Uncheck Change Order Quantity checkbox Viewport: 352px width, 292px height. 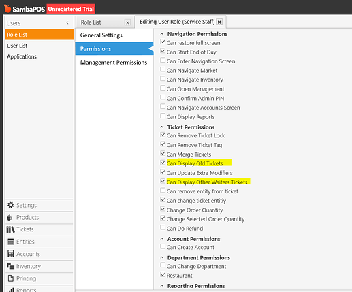pyautogui.click(x=163, y=209)
